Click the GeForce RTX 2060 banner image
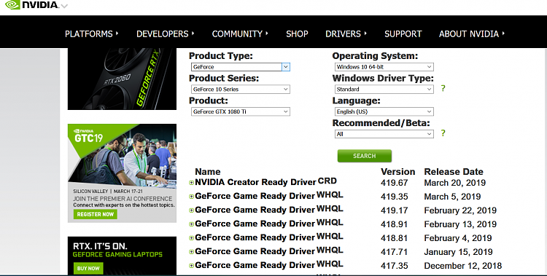The height and width of the screenshot is (276, 547). [x=122, y=79]
